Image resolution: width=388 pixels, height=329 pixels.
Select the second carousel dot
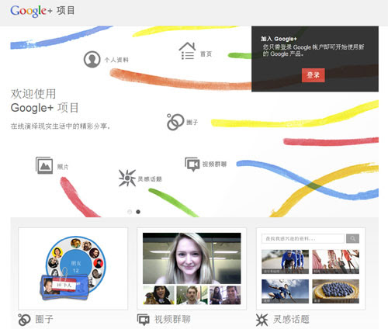click(x=138, y=212)
